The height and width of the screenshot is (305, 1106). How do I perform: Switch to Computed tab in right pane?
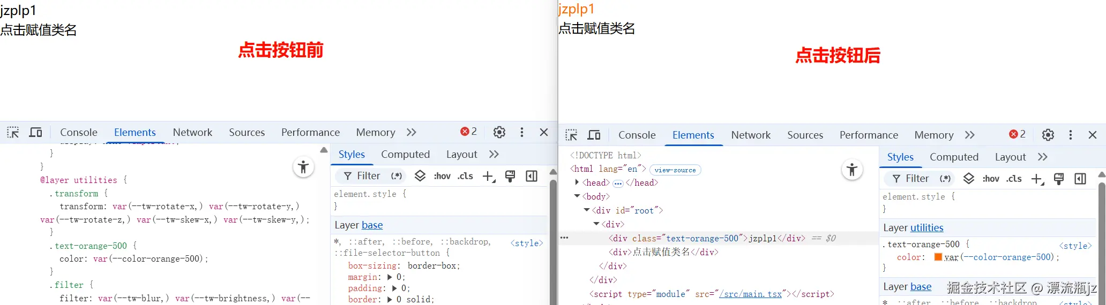click(x=954, y=157)
